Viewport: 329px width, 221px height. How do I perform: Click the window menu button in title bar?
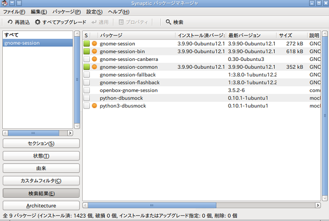point(12,3)
